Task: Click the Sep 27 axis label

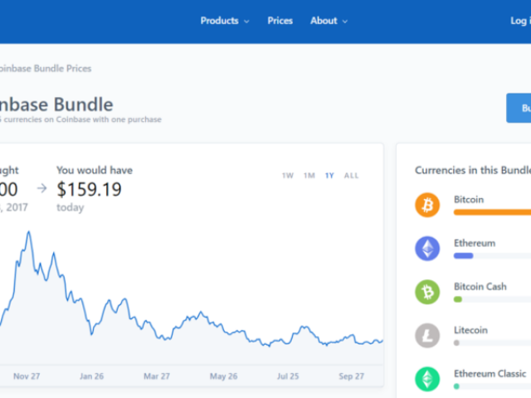Action: tap(352, 376)
